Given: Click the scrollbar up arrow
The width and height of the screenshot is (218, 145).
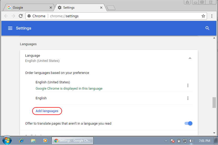Looking at the screenshot, I should (214, 38).
